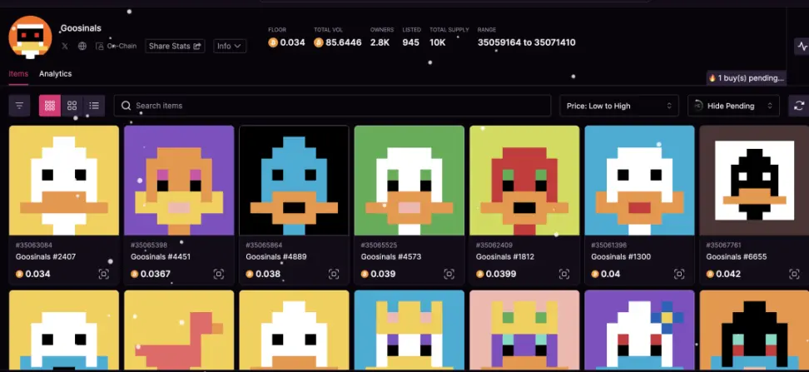Click the Goosinals #4573 title
The width and height of the screenshot is (809, 372).
(390, 257)
